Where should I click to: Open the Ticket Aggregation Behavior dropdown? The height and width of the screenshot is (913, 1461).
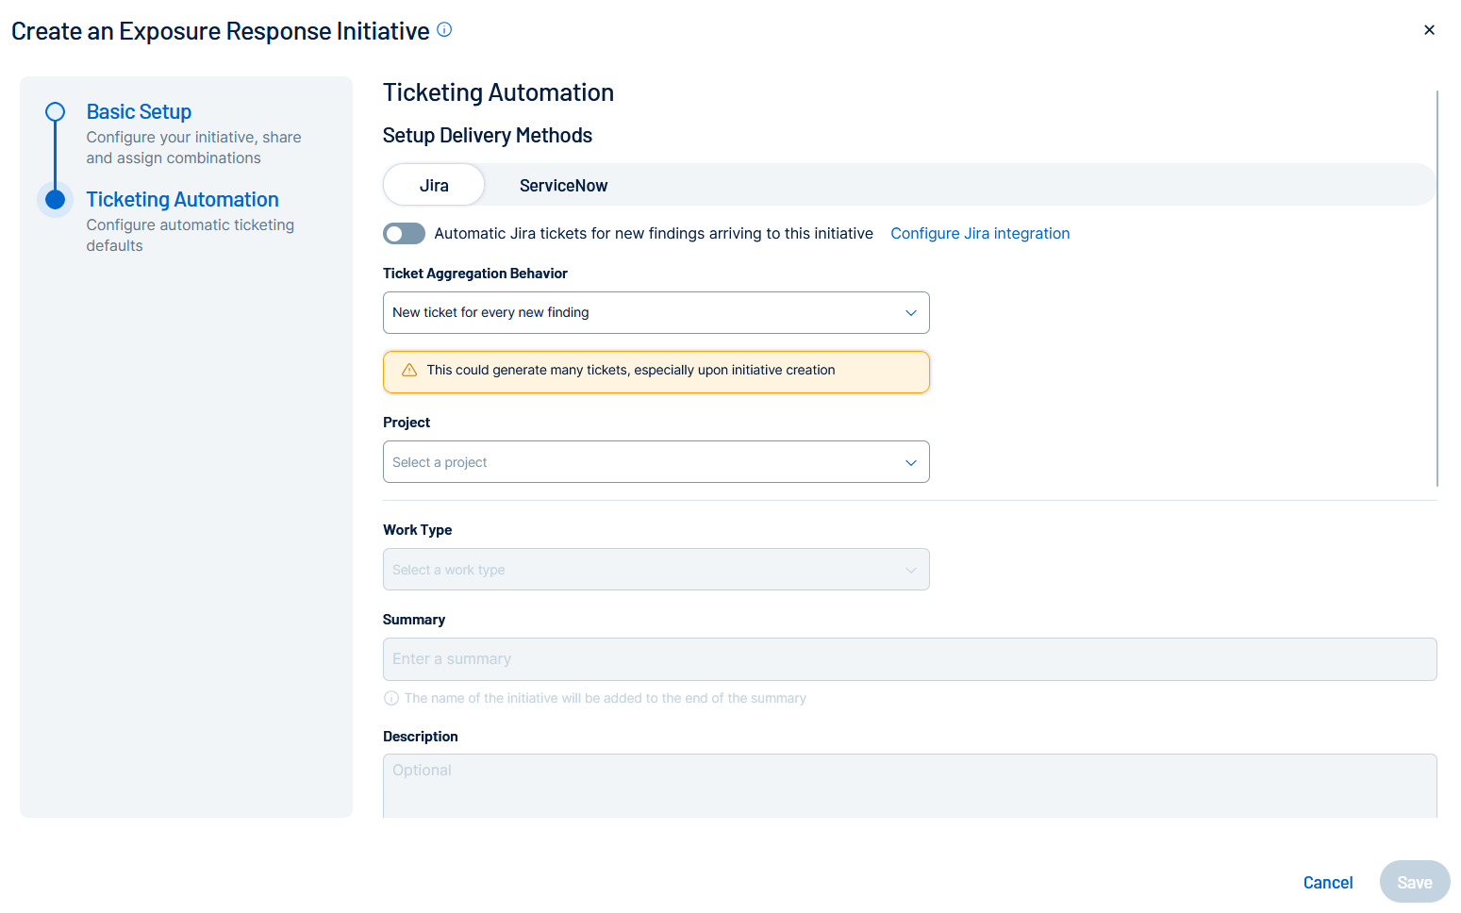[656, 313]
